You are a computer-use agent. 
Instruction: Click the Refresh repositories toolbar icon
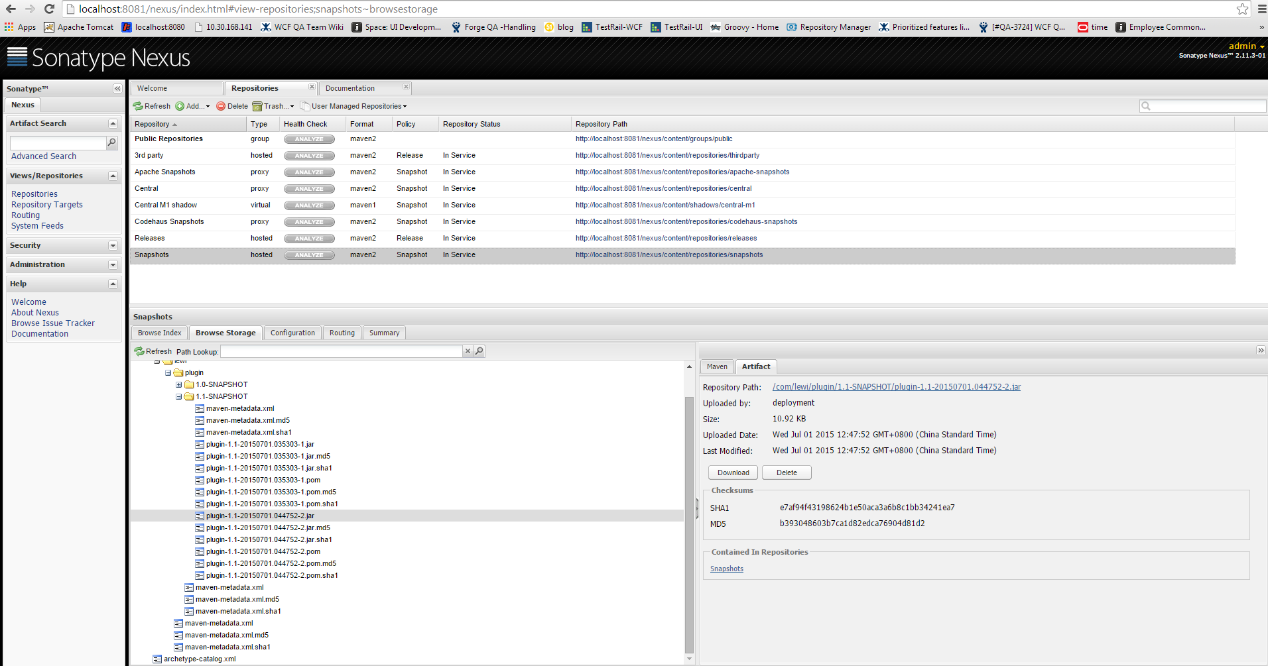coord(138,106)
